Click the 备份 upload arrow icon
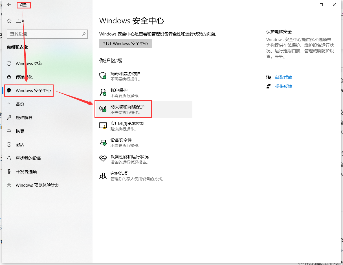 tap(9, 104)
